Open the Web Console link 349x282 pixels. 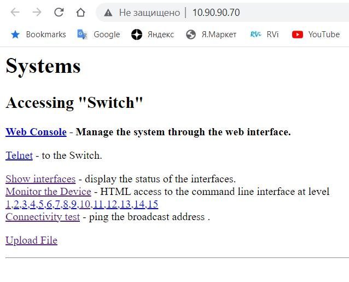coord(36,132)
